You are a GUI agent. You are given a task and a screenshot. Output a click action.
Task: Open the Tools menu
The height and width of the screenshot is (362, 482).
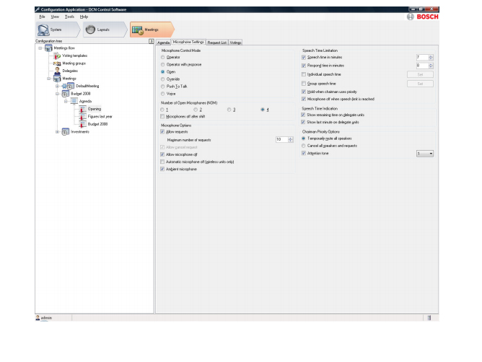coord(69,16)
